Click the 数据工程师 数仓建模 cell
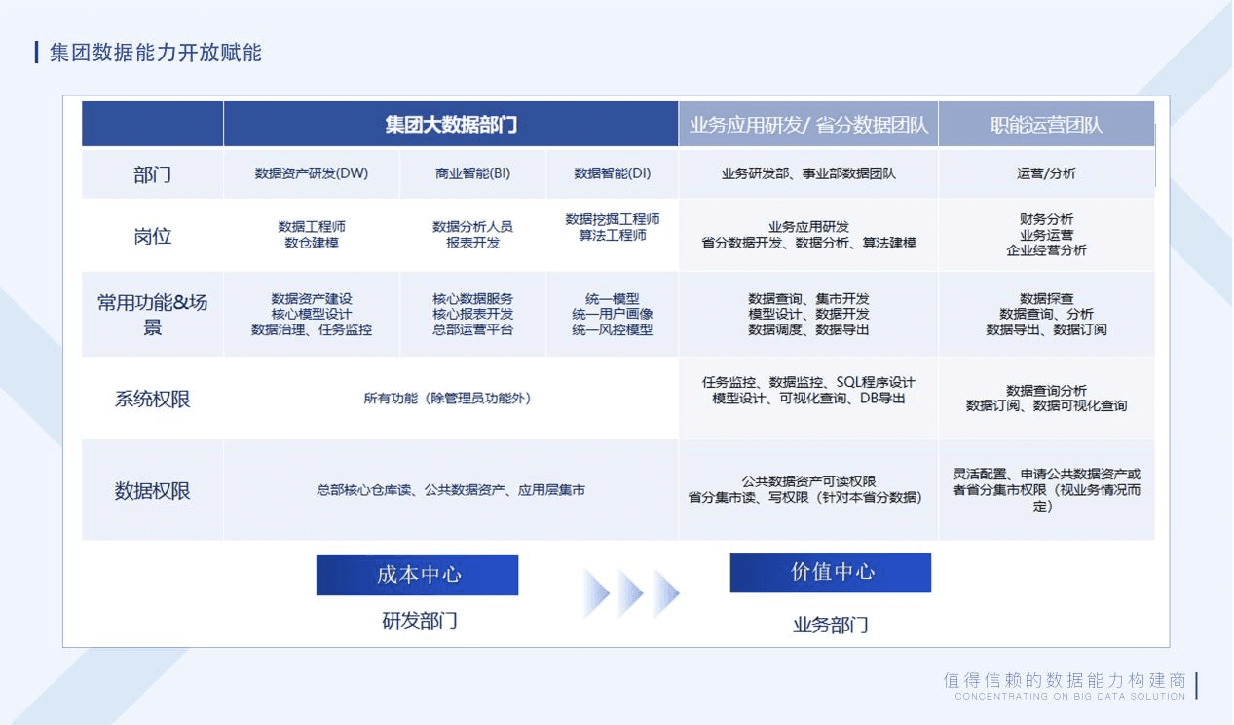 [x=312, y=235]
